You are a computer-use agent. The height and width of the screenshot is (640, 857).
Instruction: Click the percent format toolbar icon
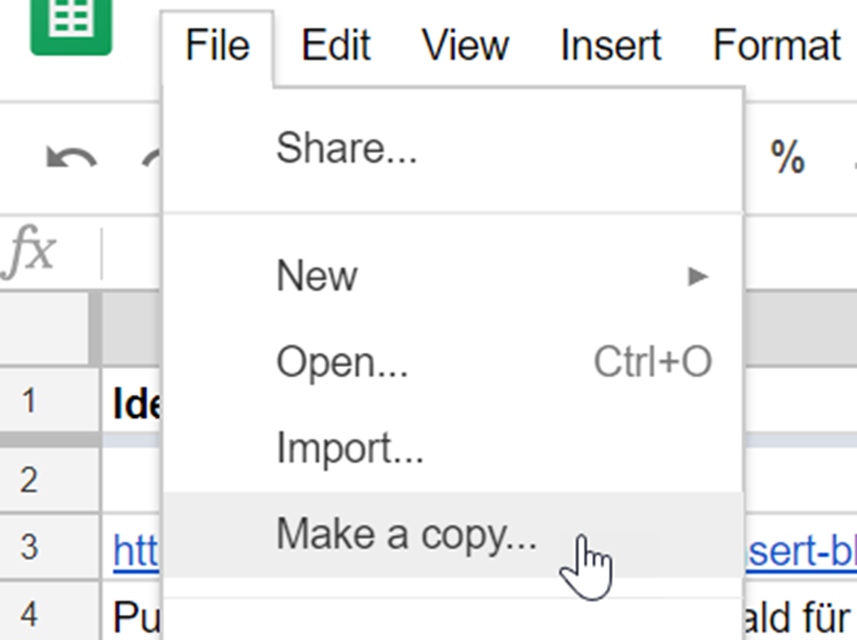[x=787, y=157]
